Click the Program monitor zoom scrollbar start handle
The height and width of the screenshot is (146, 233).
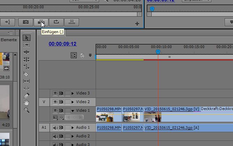(149, 14)
